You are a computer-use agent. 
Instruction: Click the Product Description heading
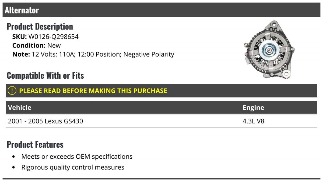[x=40, y=27]
